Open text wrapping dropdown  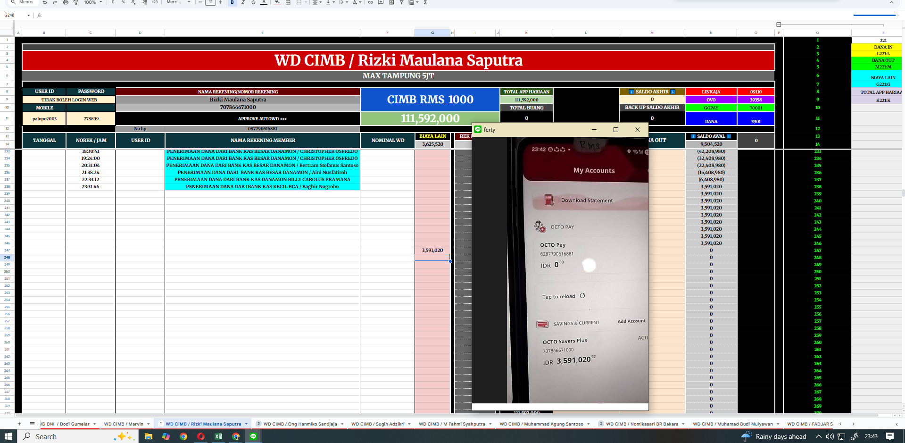(343, 2)
